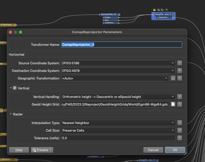Open the Vertical Handling dropdown
Image resolution: width=205 pixels, height=162 pixels.
pos(173,97)
